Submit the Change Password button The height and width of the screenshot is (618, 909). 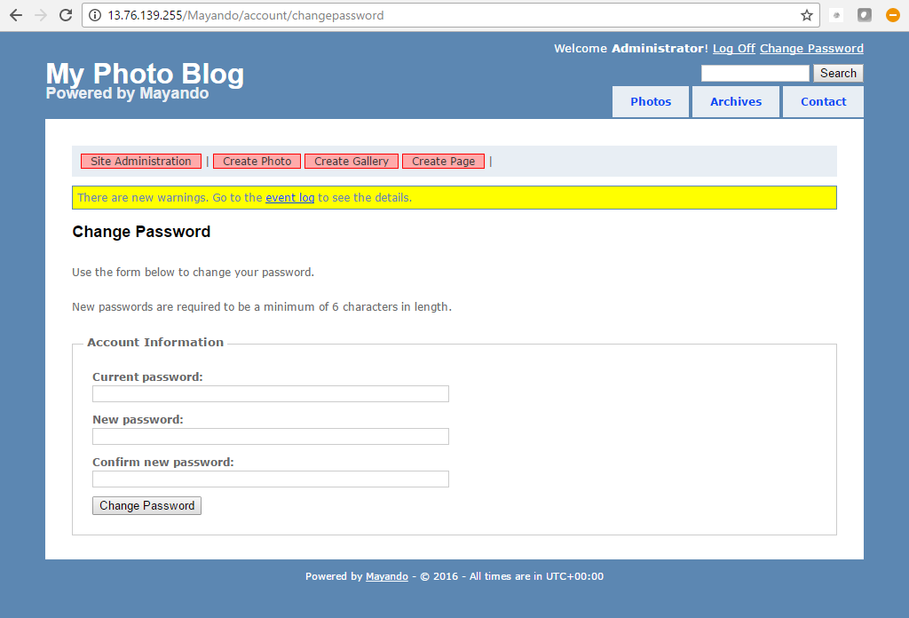(x=146, y=506)
